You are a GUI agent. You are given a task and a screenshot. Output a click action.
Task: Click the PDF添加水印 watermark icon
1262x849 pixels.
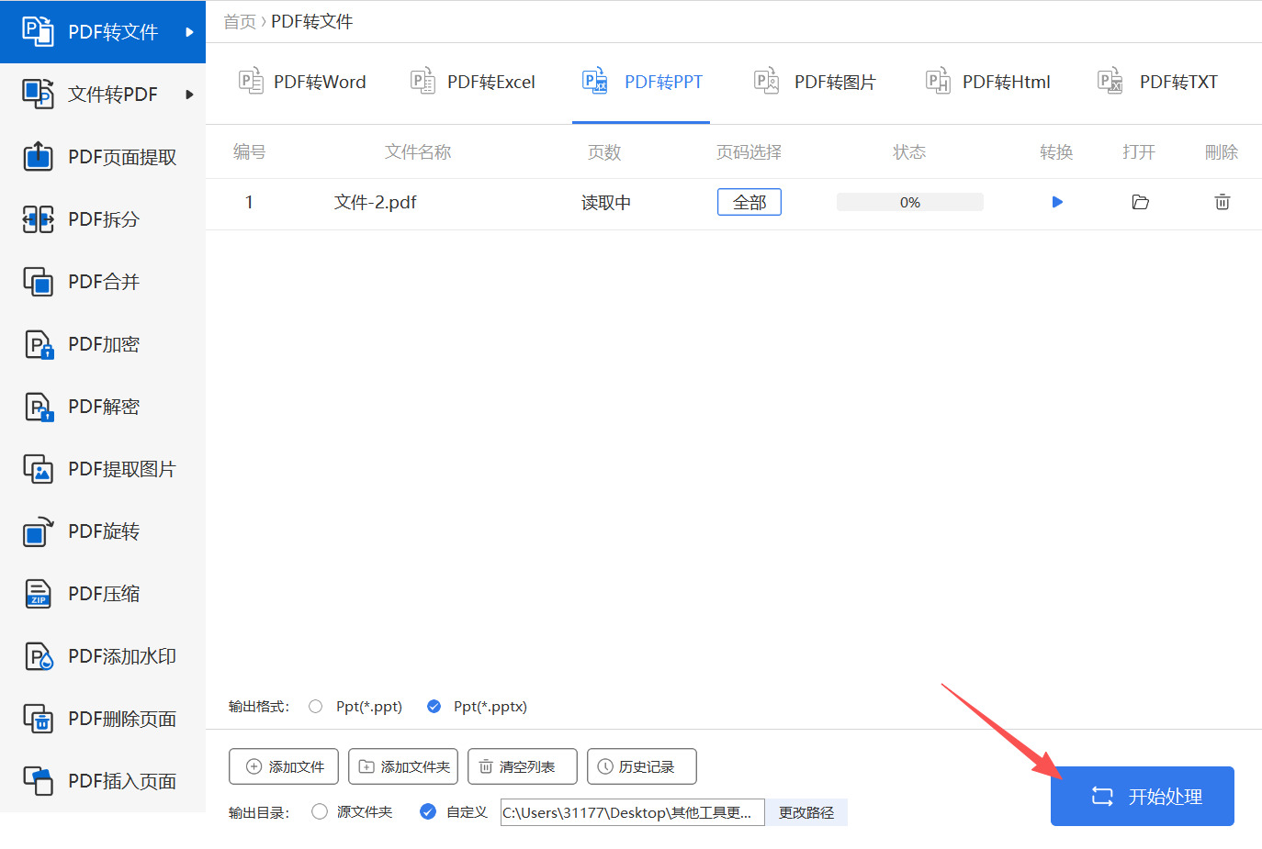pos(38,656)
